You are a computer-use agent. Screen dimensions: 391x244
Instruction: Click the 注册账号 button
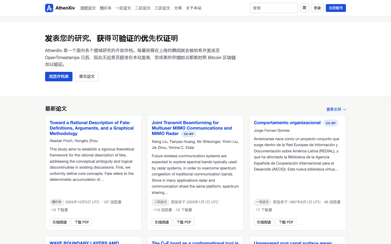pos(336,8)
